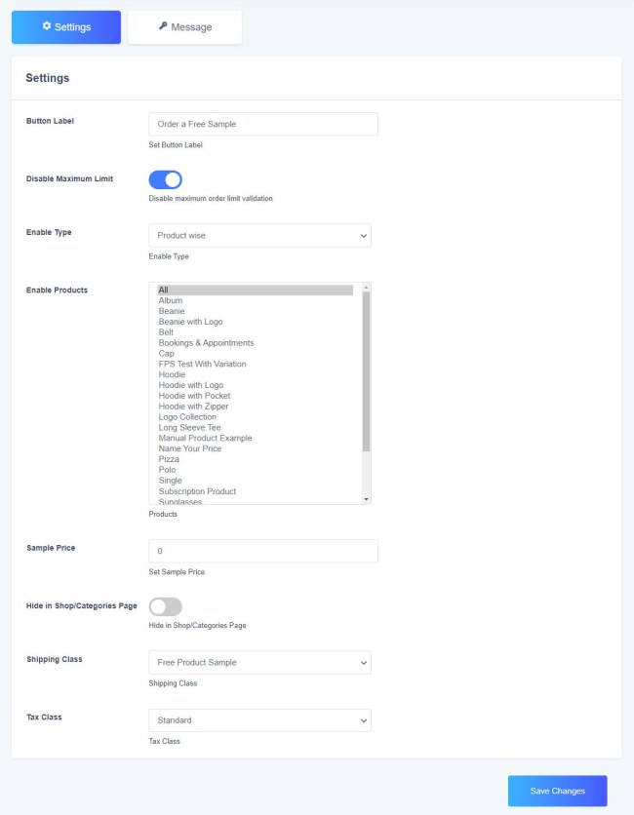This screenshot has width=634, height=815.
Task: Expand the Shipping Class dropdown
Action: coord(259,663)
